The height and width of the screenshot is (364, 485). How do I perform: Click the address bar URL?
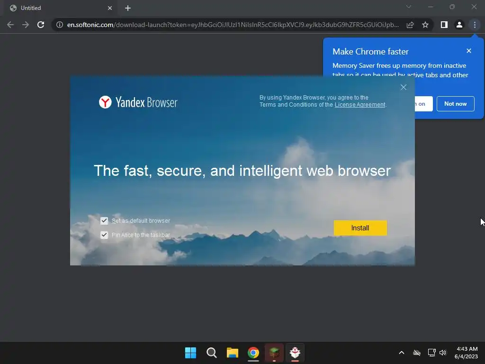233,25
